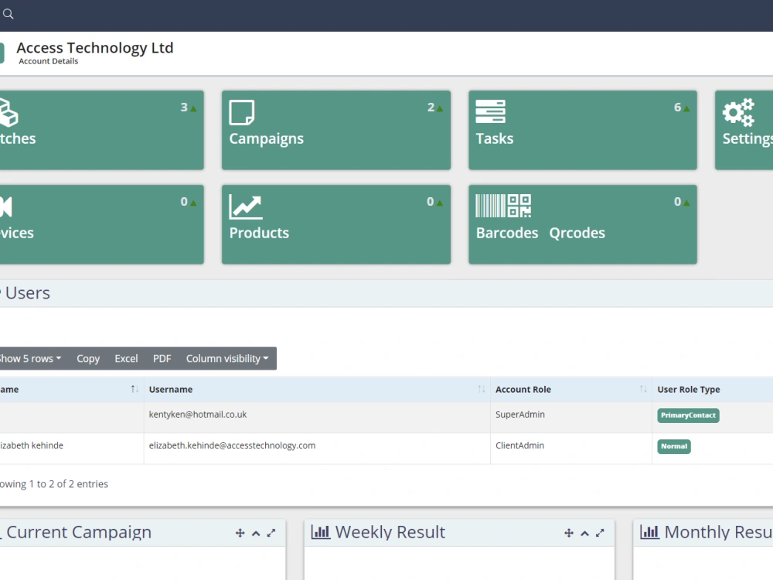The image size is (773, 580).
Task: Open the Column visibility dropdown
Action: [227, 359]
